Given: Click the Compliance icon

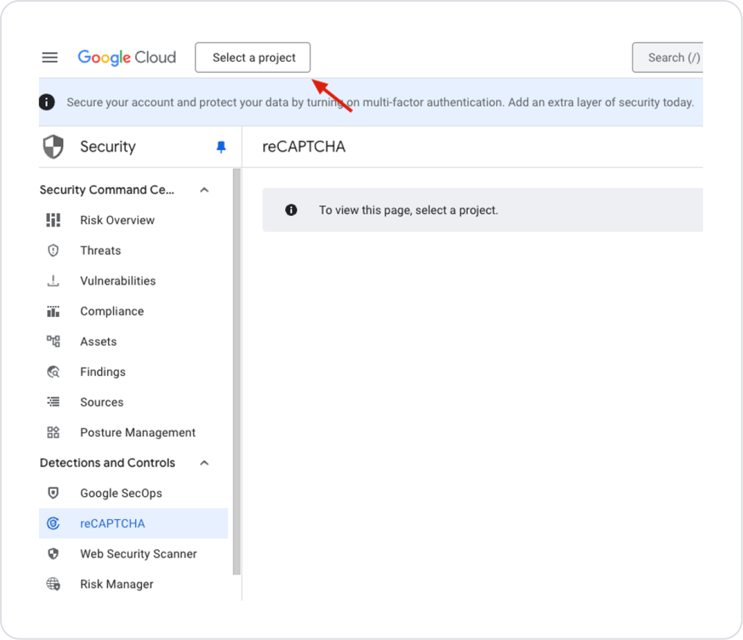Looking at the screenshot, I should pos(53,311).
